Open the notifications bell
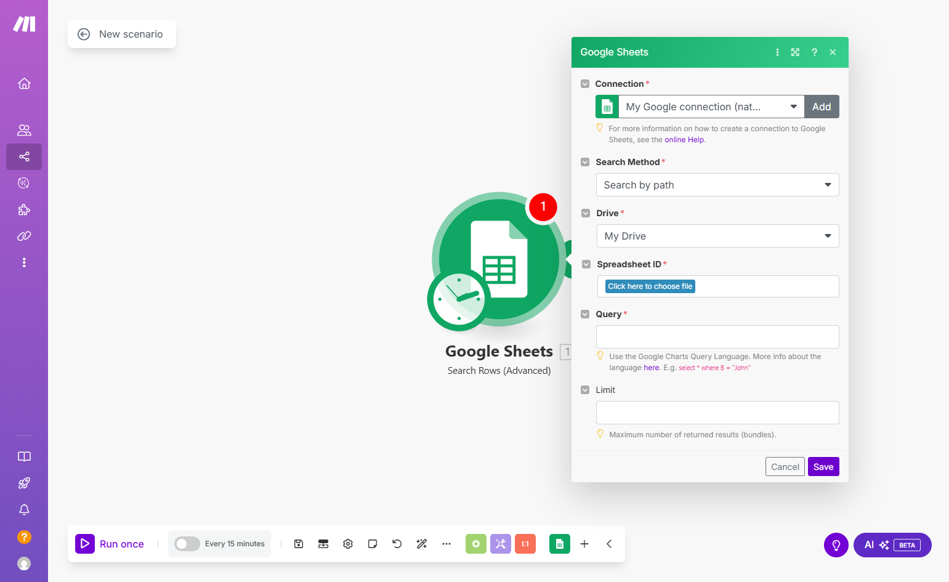Viewport: 949px width, 582px height. (24, 509)
